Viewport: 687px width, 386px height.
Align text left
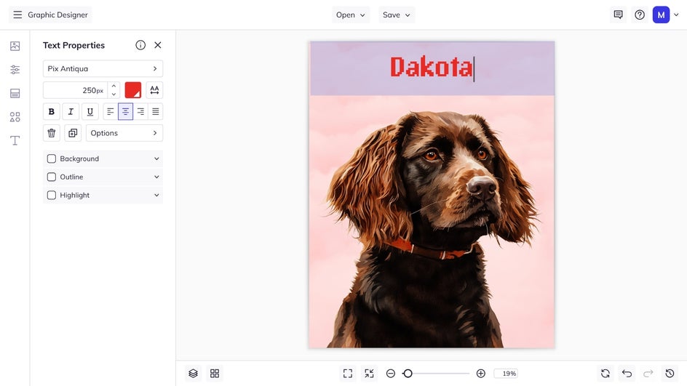[x=111, y=112]
